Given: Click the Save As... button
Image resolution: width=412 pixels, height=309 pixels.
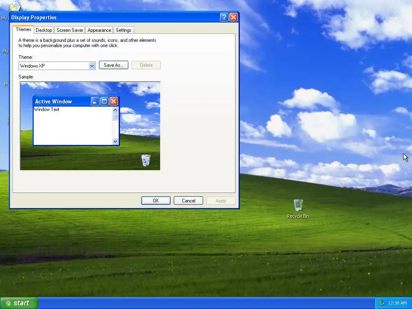Looking at the screenshot, I should 113,65.
